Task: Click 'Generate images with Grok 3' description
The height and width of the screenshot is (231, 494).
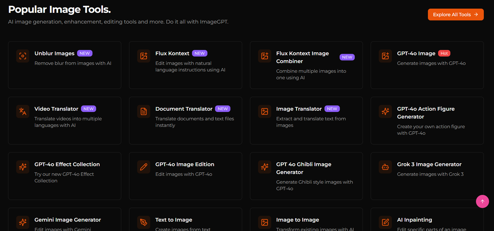Action: pyautogui.click(x=430, y=174)
